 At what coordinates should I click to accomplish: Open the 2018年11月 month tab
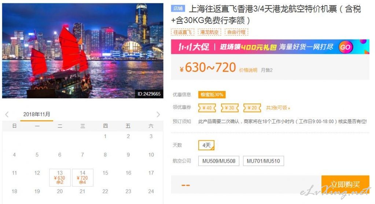click(x=37, y=114)
